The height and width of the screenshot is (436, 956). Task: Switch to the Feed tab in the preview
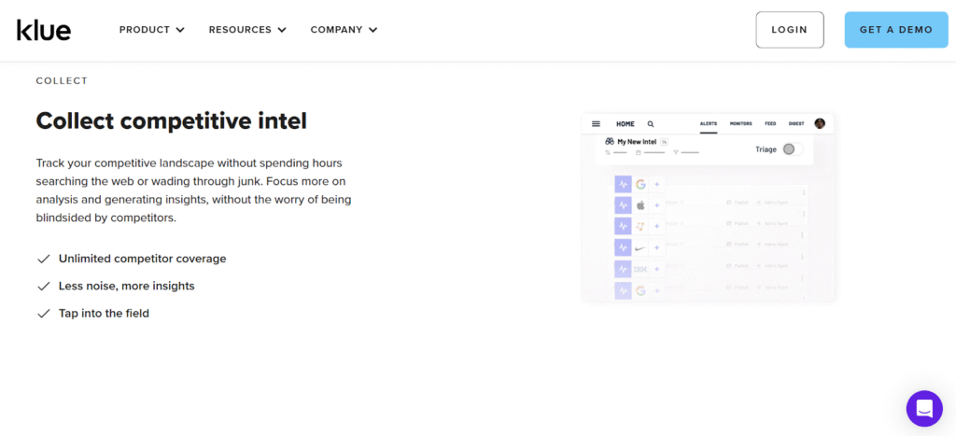click(x=770, y=124)
